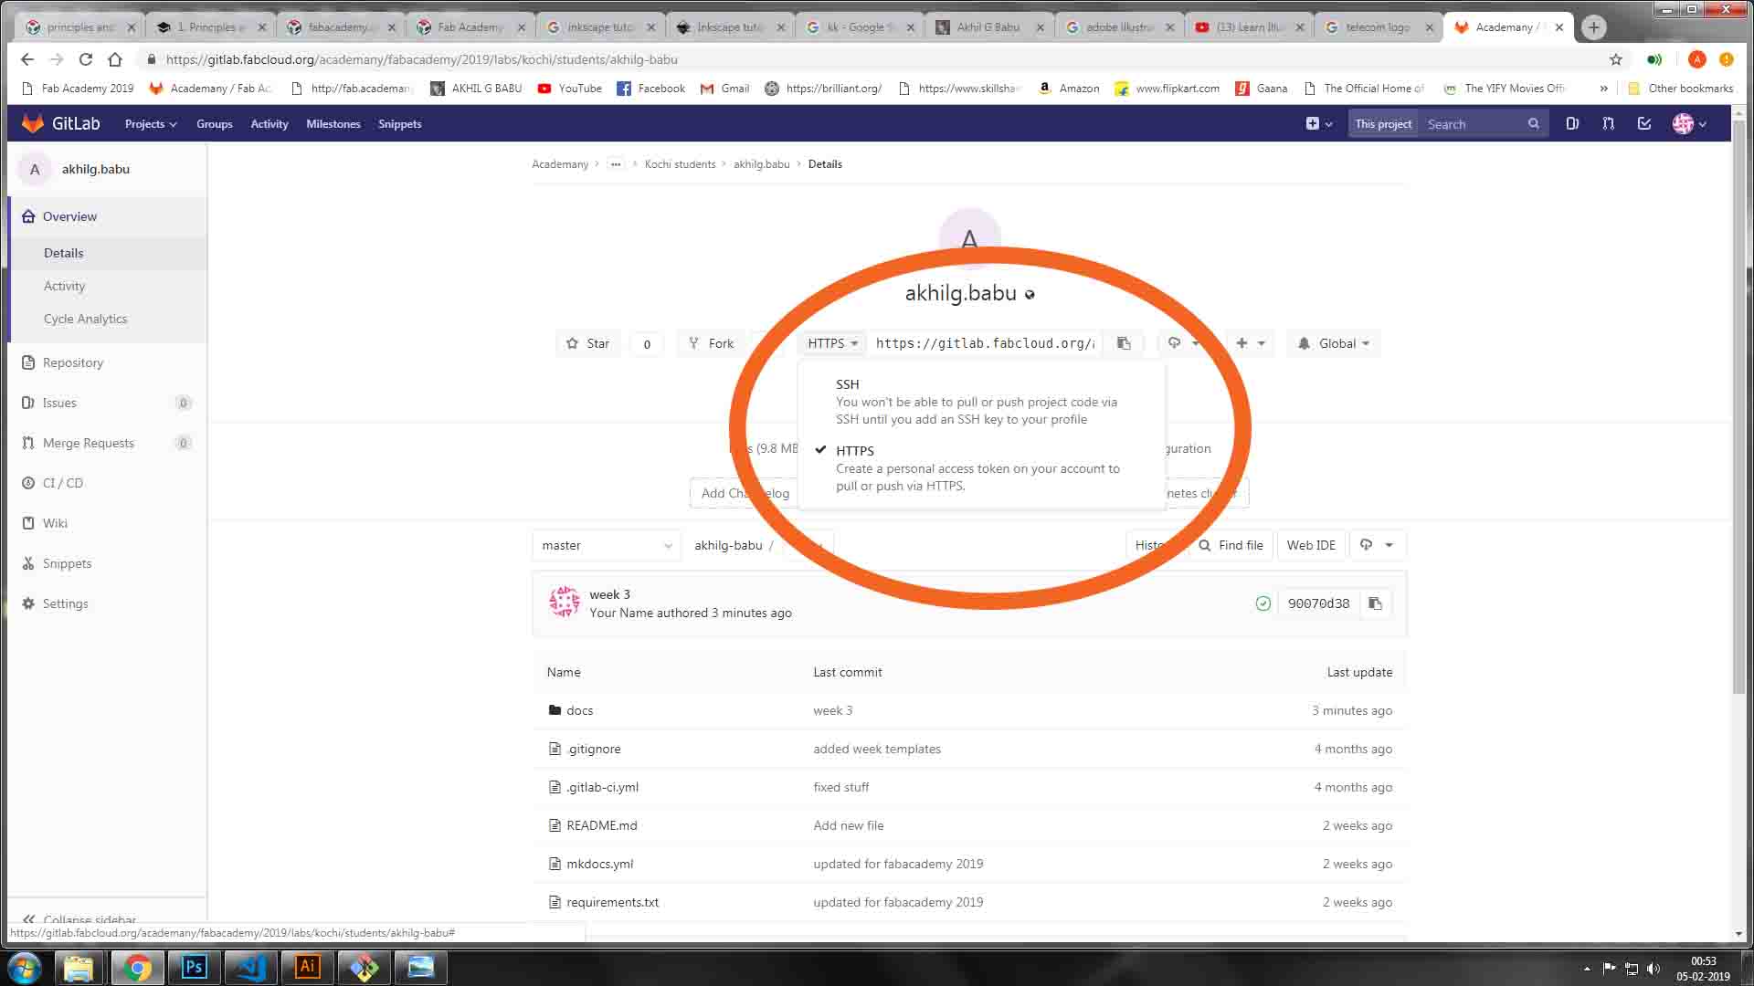Focus the project Search field
Viewport: 1754px width, 986px height.
(x=1473, y=124)
